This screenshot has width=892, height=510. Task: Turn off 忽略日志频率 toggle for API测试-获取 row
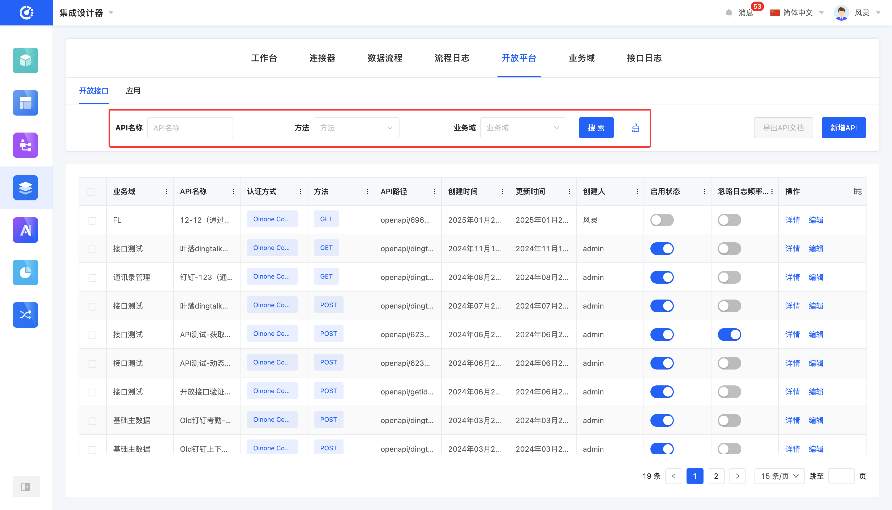tap(729, 335)
